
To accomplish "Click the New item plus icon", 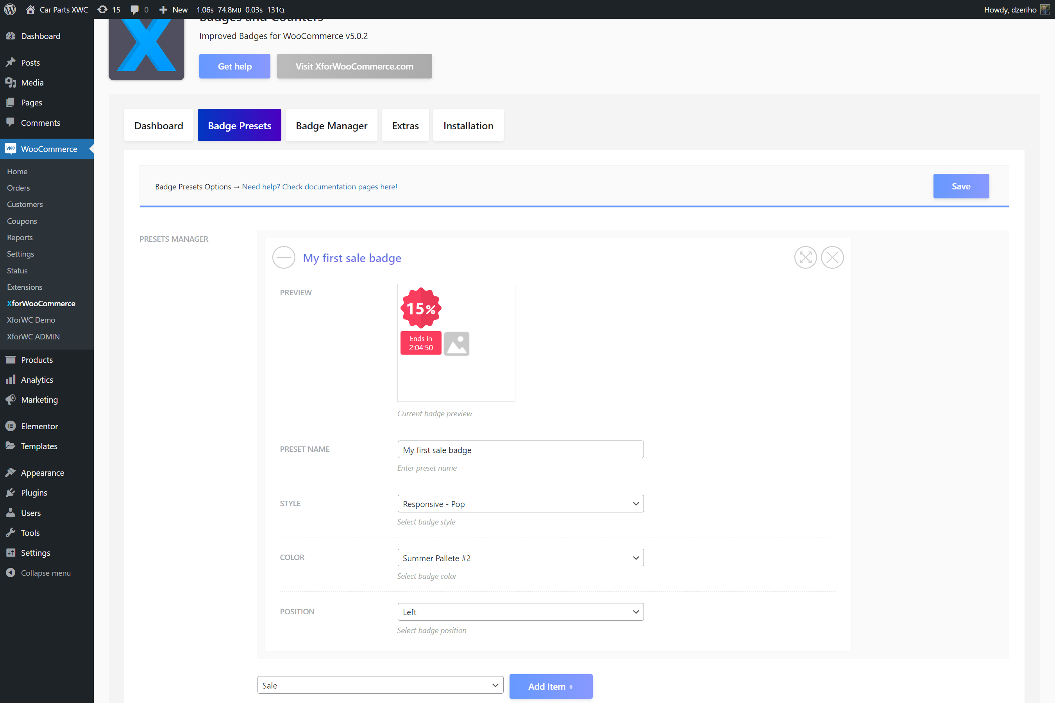I will [x=163, y=9].
